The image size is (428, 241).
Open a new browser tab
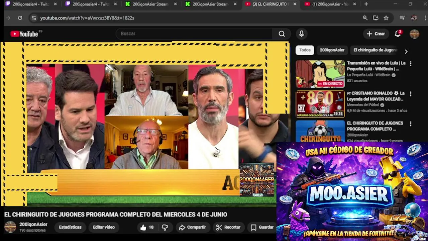[366, 4]
